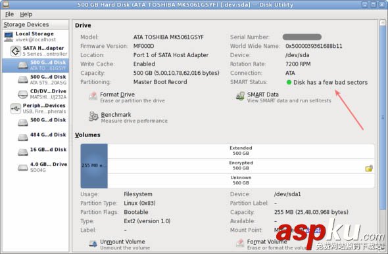Viewport: 388px width, 254px height.
Task: Select the 16 GB hard disk icon
Action: click(23, 152)
